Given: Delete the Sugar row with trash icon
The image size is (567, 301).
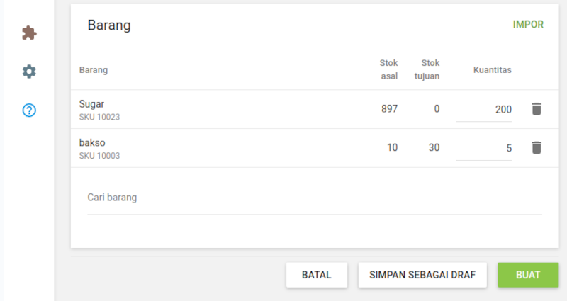Looking at the screenshot, I should 537,109.
